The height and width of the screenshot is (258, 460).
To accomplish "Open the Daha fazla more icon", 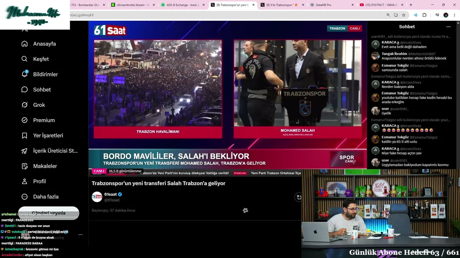I will click(24, 197).
